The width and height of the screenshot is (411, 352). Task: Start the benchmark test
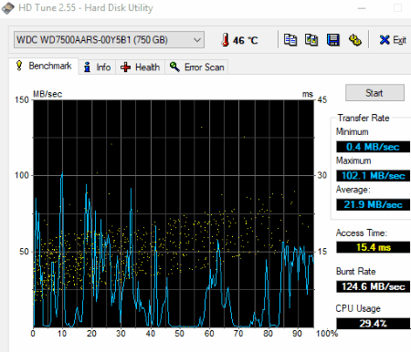pyautogui.click(x=374, y=93)
